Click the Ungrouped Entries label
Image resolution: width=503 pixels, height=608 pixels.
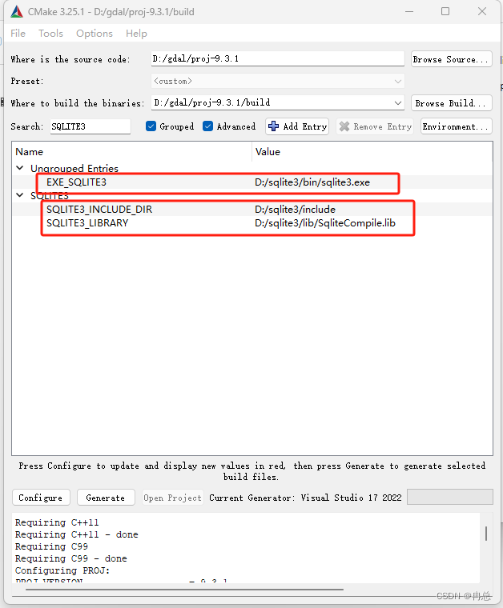74,168
